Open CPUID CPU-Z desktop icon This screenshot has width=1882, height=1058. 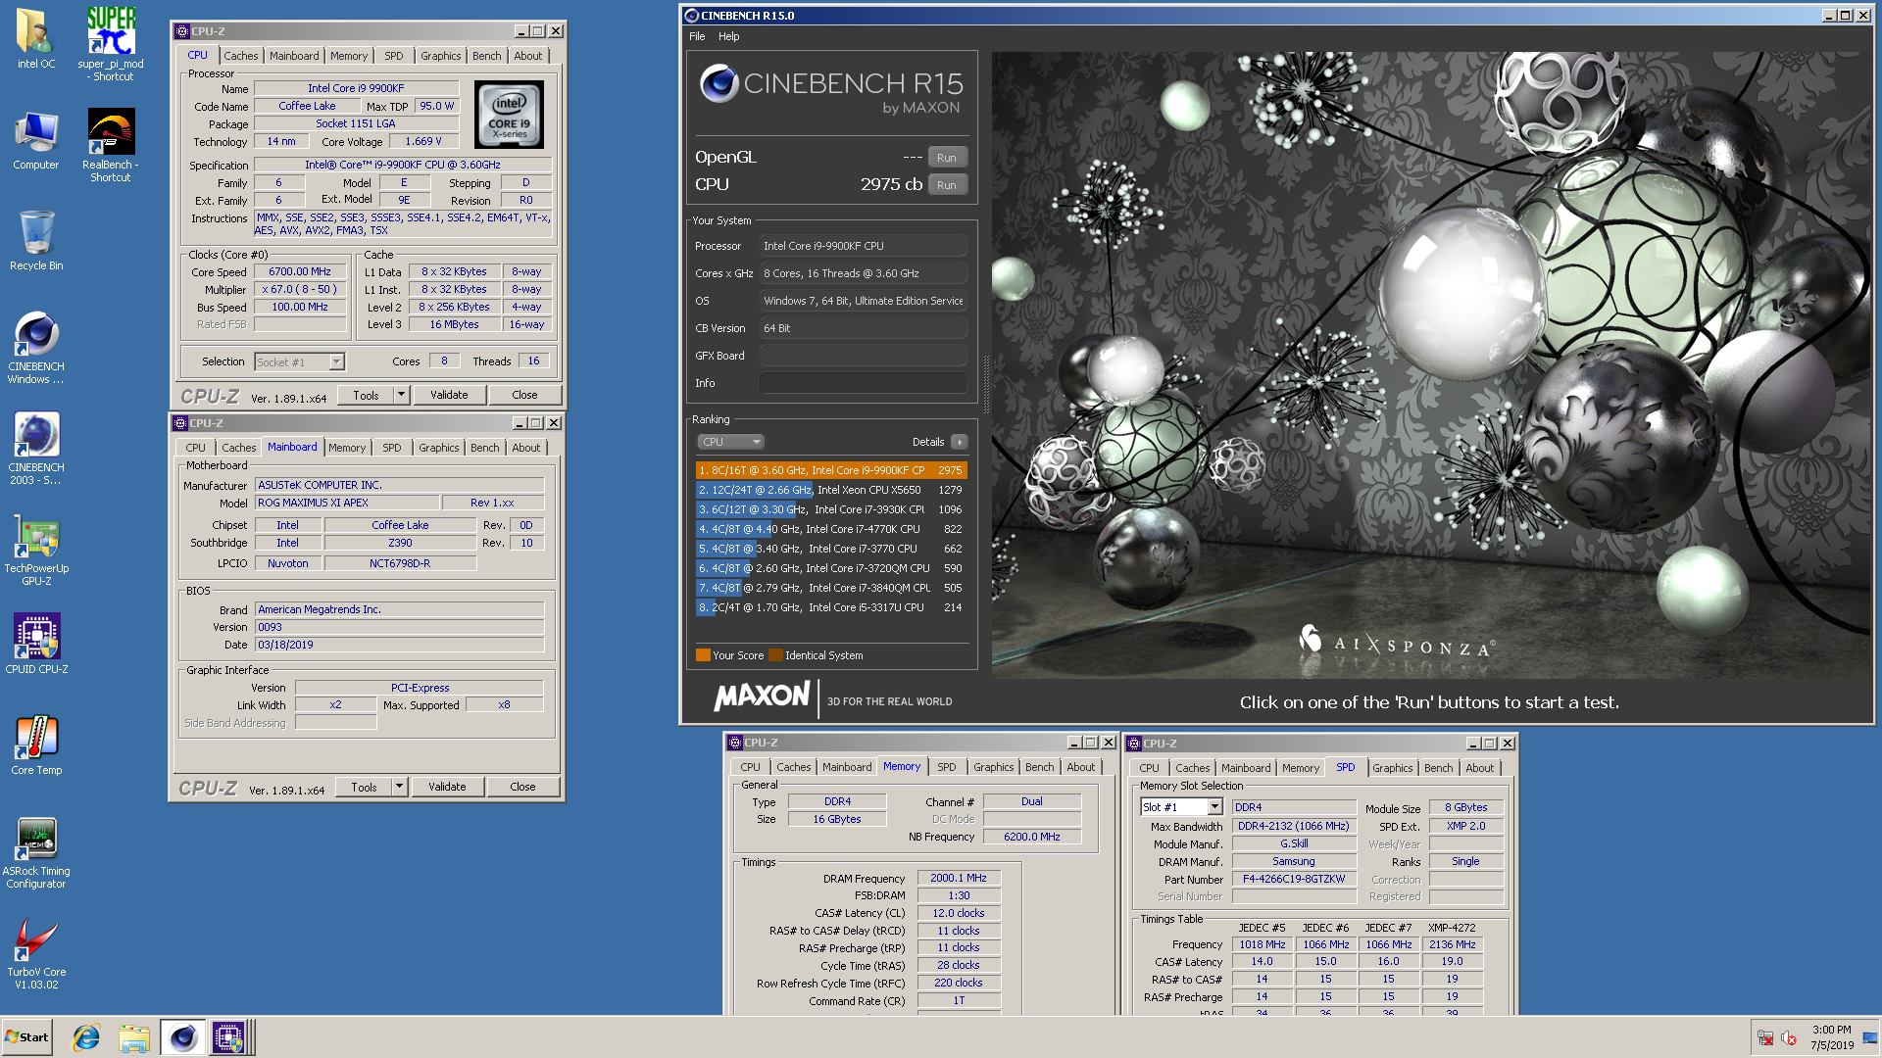pos(36,644)
